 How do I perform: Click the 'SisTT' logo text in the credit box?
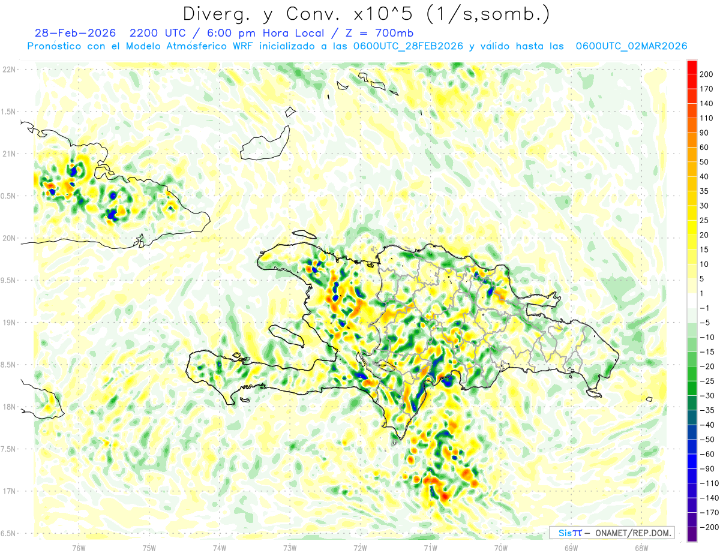[569, 533]
